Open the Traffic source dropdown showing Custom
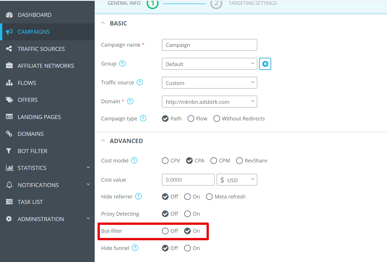Image resolution: width=387 pixels, height=262 pixels. [209, 83]
